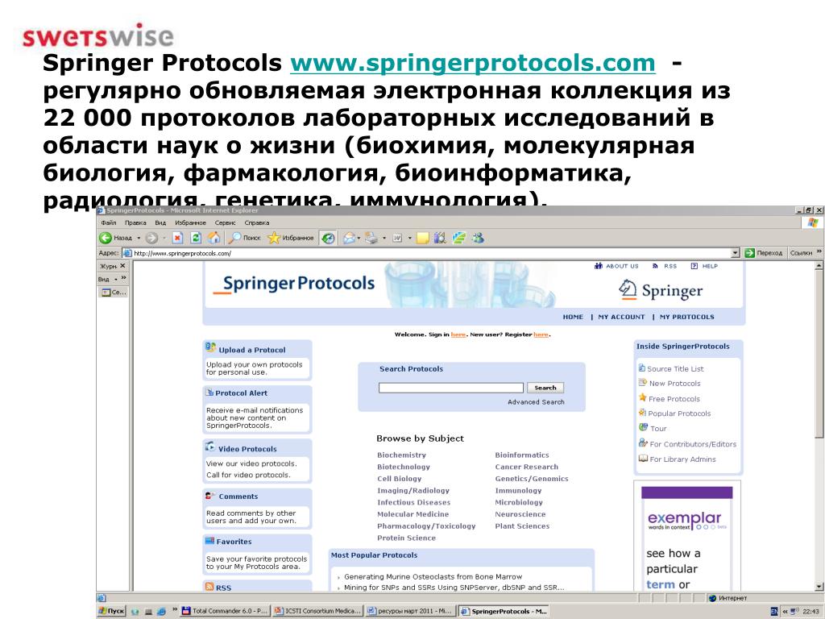This screenshot has height=619, width=825.
Task: Open the Advanced Search link
Action: pos(536,401)
